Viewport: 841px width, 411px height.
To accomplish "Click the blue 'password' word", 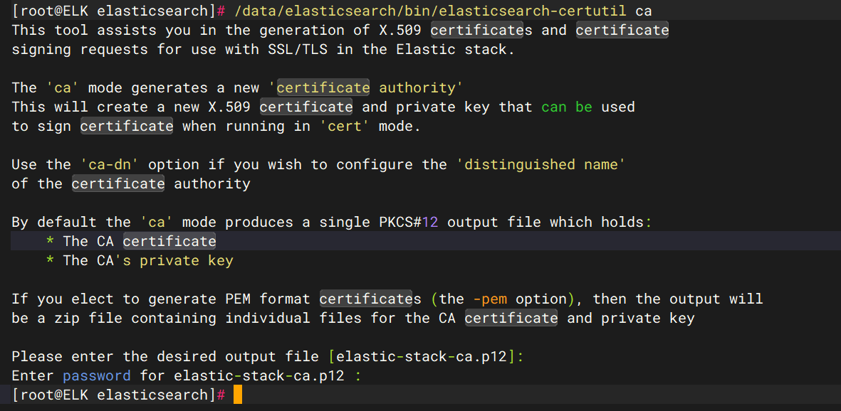I will point(96,375).
